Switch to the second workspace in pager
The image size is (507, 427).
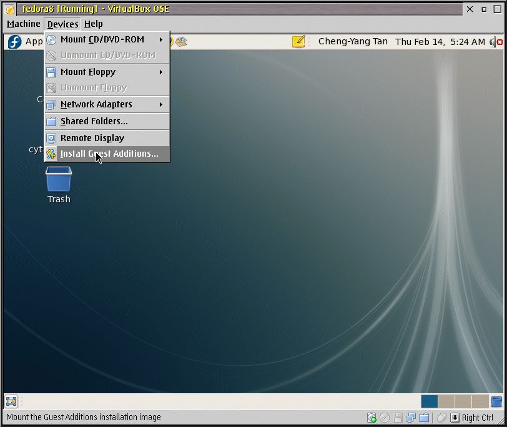pos(446,401)
